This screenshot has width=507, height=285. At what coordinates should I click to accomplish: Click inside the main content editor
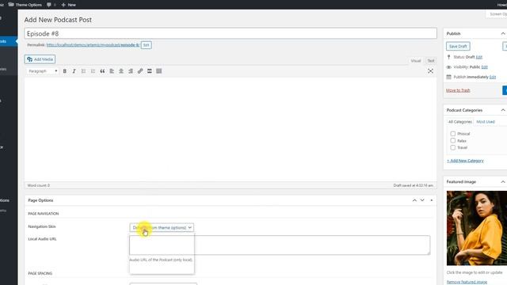[x=231, y=129]
